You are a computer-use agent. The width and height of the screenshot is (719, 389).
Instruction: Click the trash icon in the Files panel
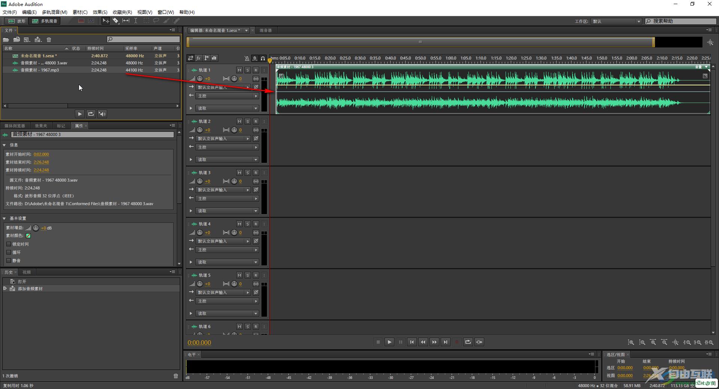point(49,40)
